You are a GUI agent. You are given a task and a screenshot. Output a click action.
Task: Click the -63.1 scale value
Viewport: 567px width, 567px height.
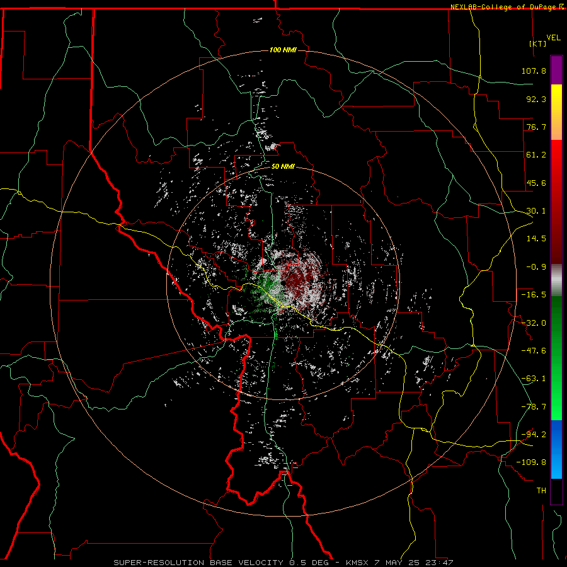(534, 379)
